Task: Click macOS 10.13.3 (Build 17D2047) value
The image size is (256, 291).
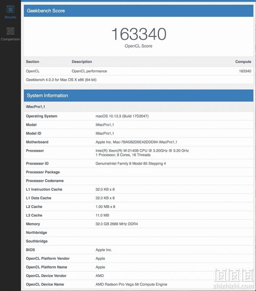Action: coord(122,116)
